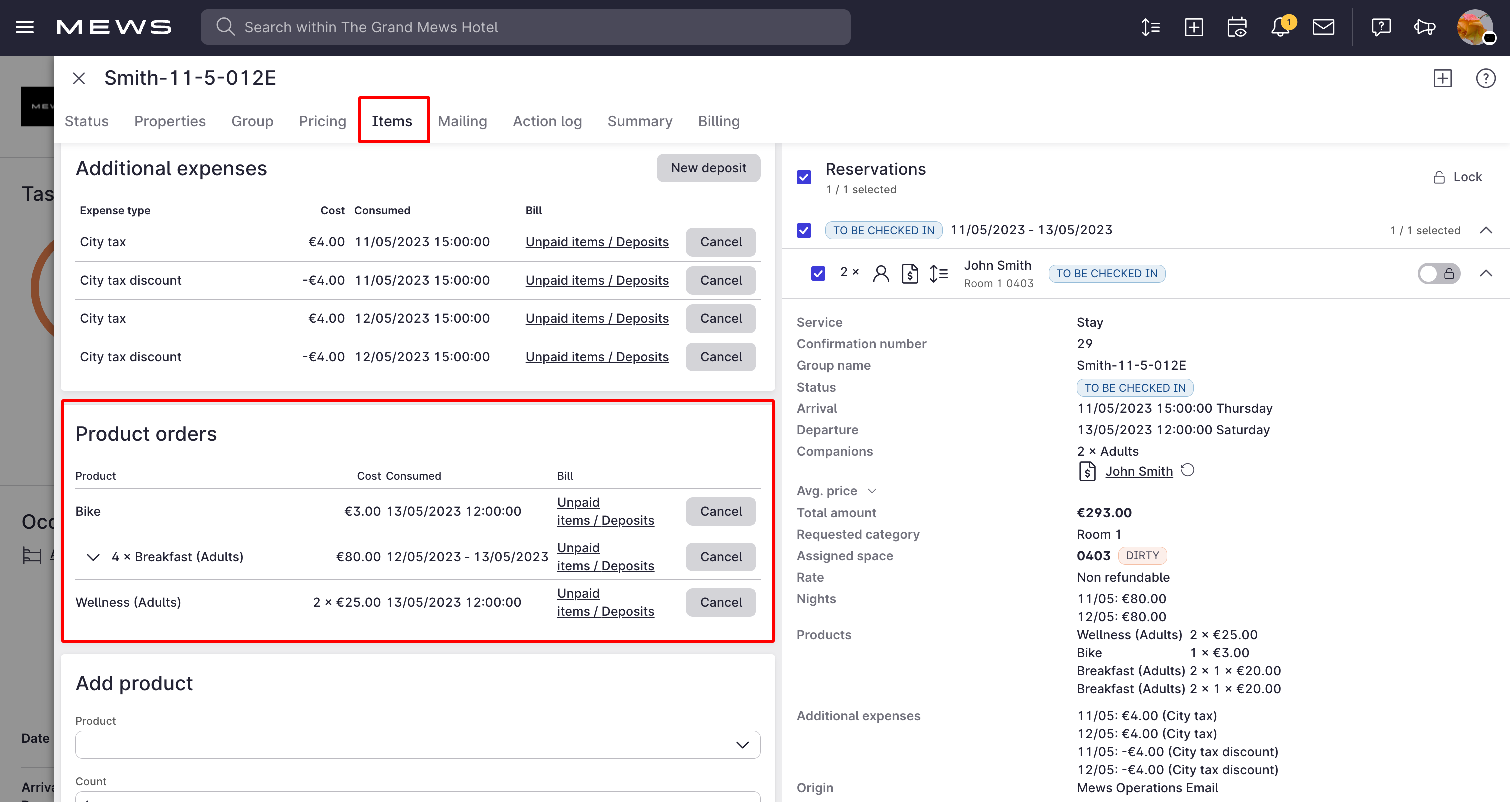Click the confirmation number 29

(1084, 344)
